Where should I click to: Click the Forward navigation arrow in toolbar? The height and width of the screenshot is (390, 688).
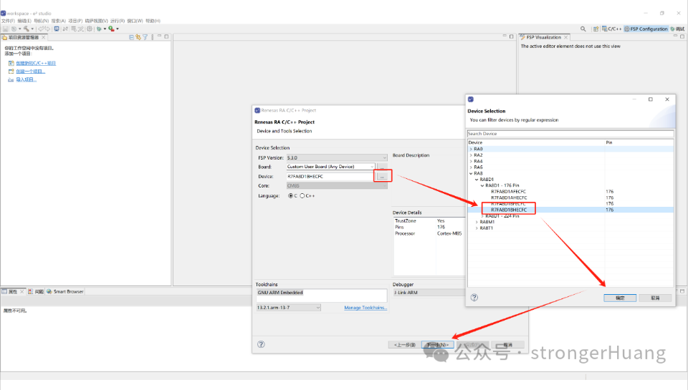point(47,29)
